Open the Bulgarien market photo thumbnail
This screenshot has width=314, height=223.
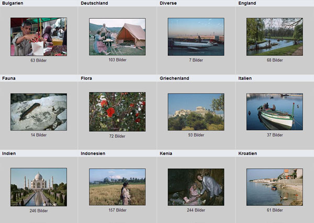pyautogui.click(x=39, y=37)
